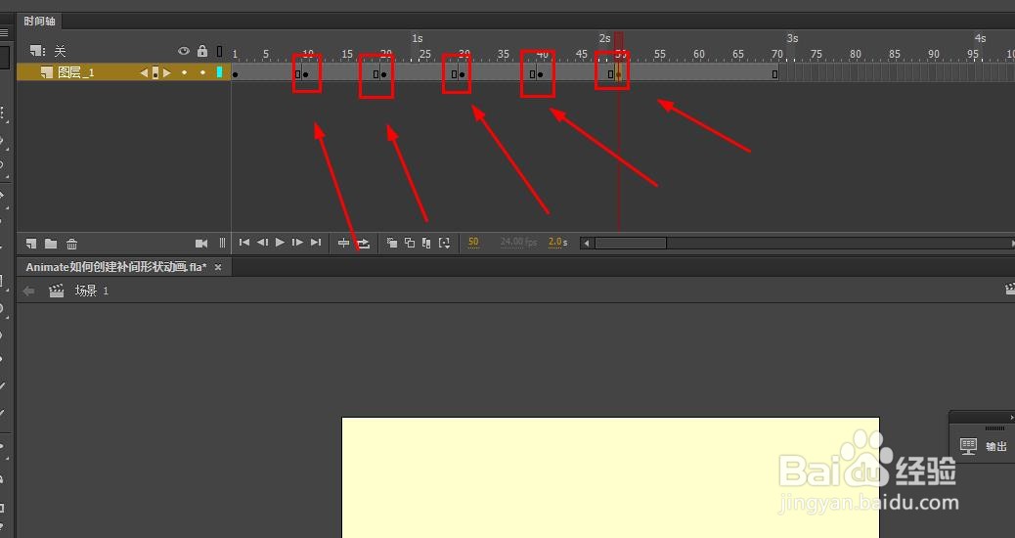Select the end frame at frame 70
Viewport: 1015px width, 538px height.
774,74
